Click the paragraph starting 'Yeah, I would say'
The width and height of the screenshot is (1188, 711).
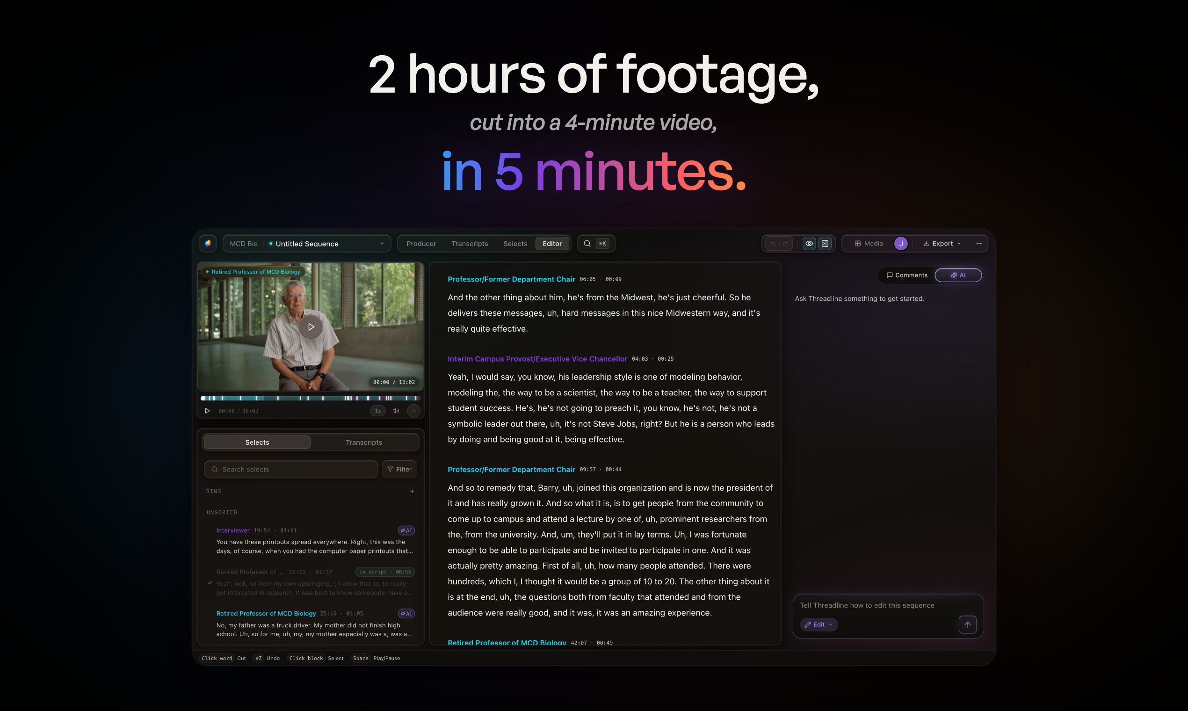coord(611,408)
